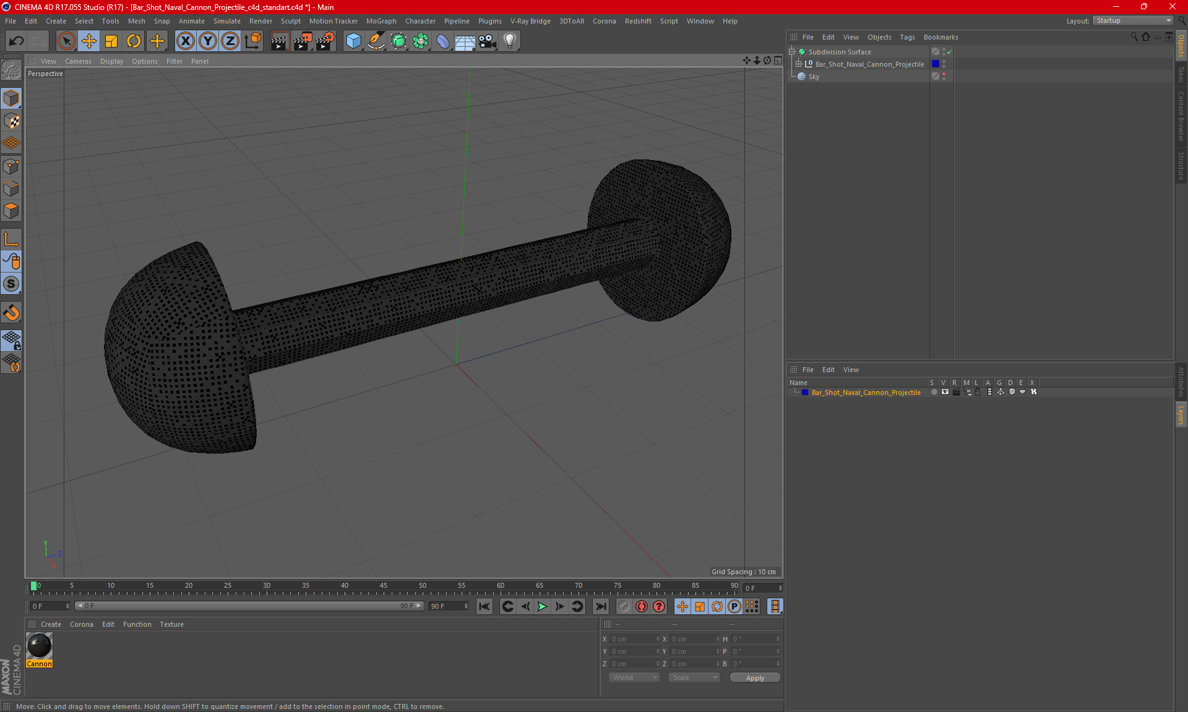The height and width of the screenshot is (712, 1188).
Task: Switch to Polygons mode in left sidebar
Action: [11, 211]
